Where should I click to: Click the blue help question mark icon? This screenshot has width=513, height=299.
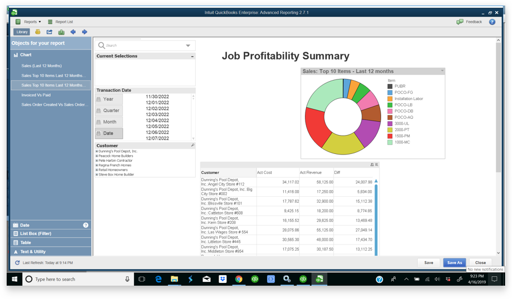tap(492, 22)
